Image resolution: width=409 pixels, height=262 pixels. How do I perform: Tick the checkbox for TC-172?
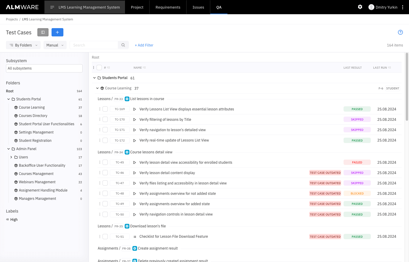coord(105,140)
